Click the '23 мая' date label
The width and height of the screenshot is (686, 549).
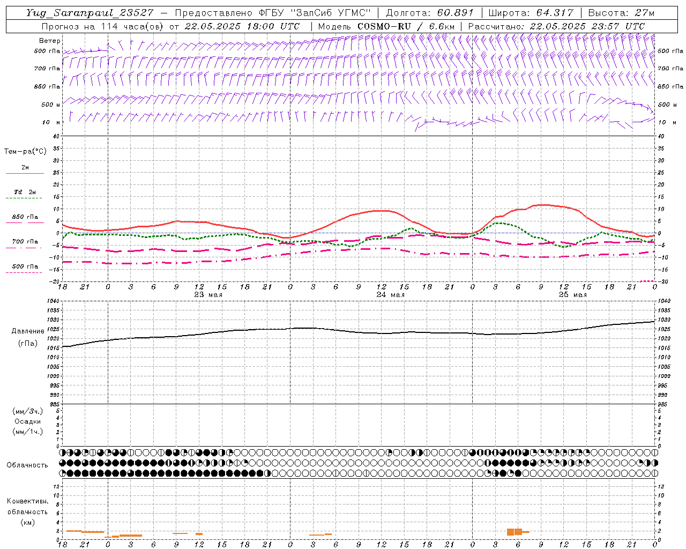tap(208, 295)
